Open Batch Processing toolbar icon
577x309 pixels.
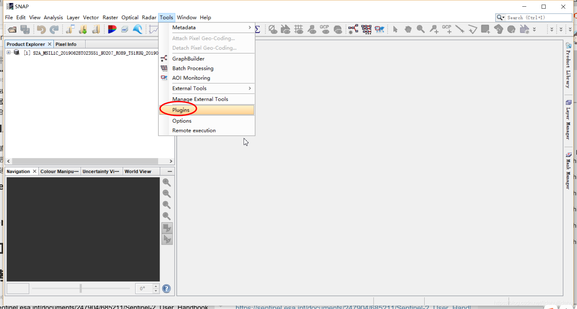point(366,29)
